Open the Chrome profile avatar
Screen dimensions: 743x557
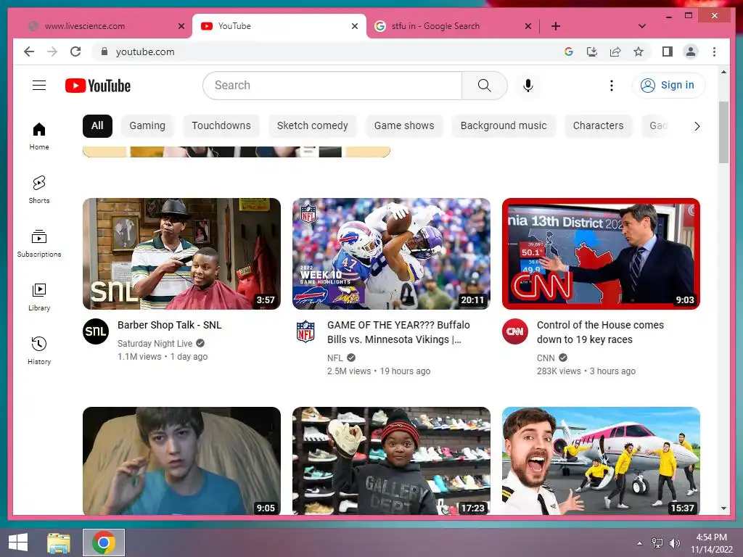point(691,51)
